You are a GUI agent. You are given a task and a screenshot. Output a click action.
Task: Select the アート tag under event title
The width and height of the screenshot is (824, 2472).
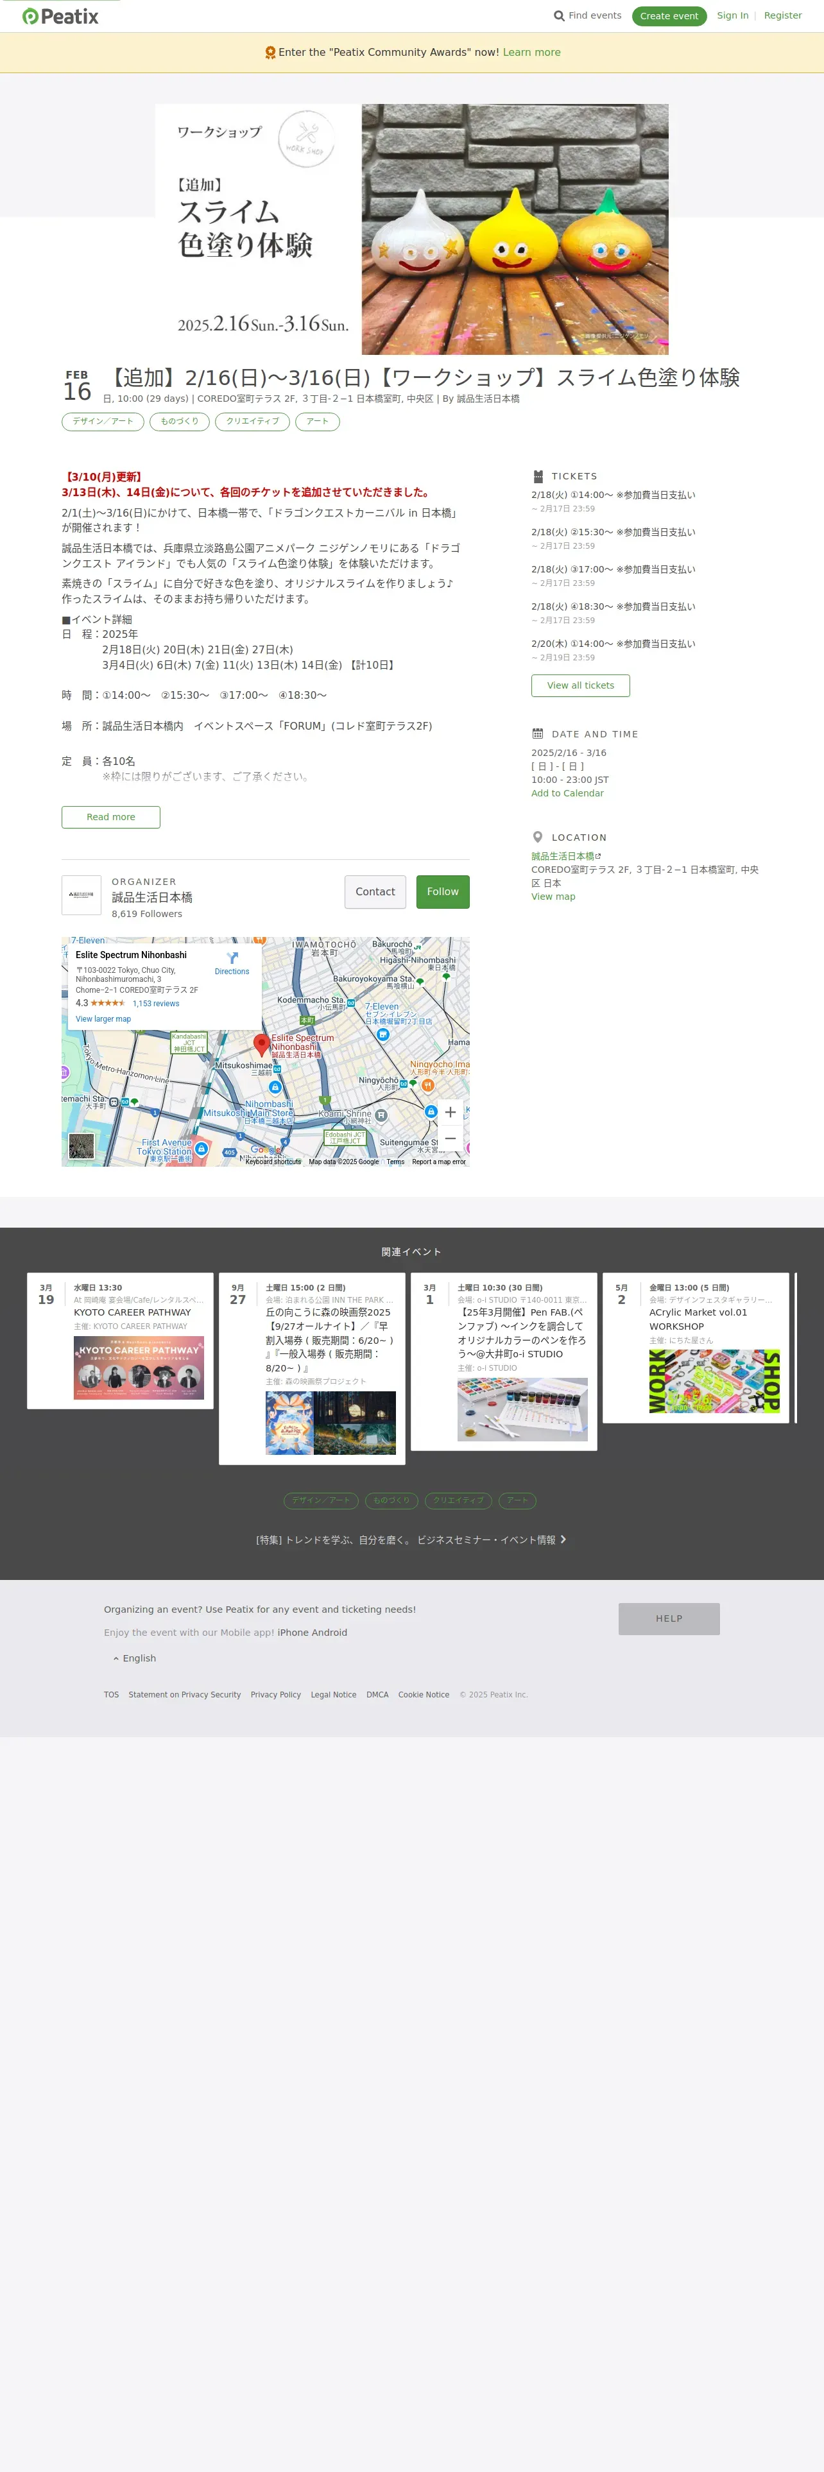318,421
